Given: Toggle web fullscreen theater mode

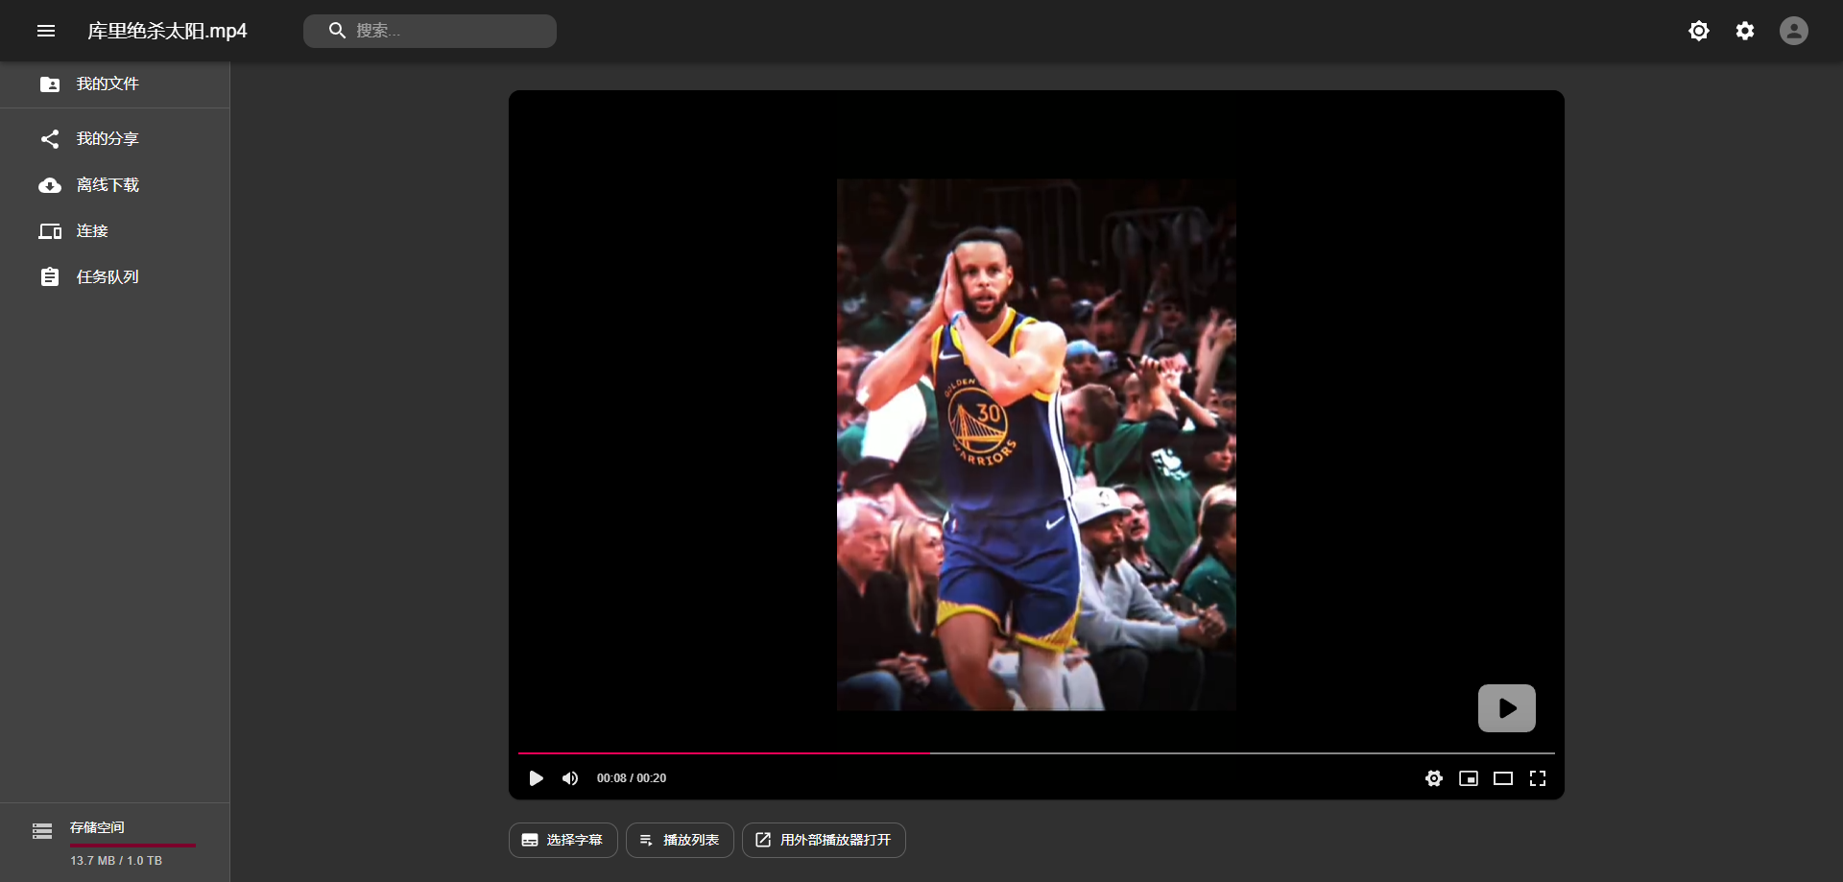Looking at the screenshot, I should [1503, 778].
